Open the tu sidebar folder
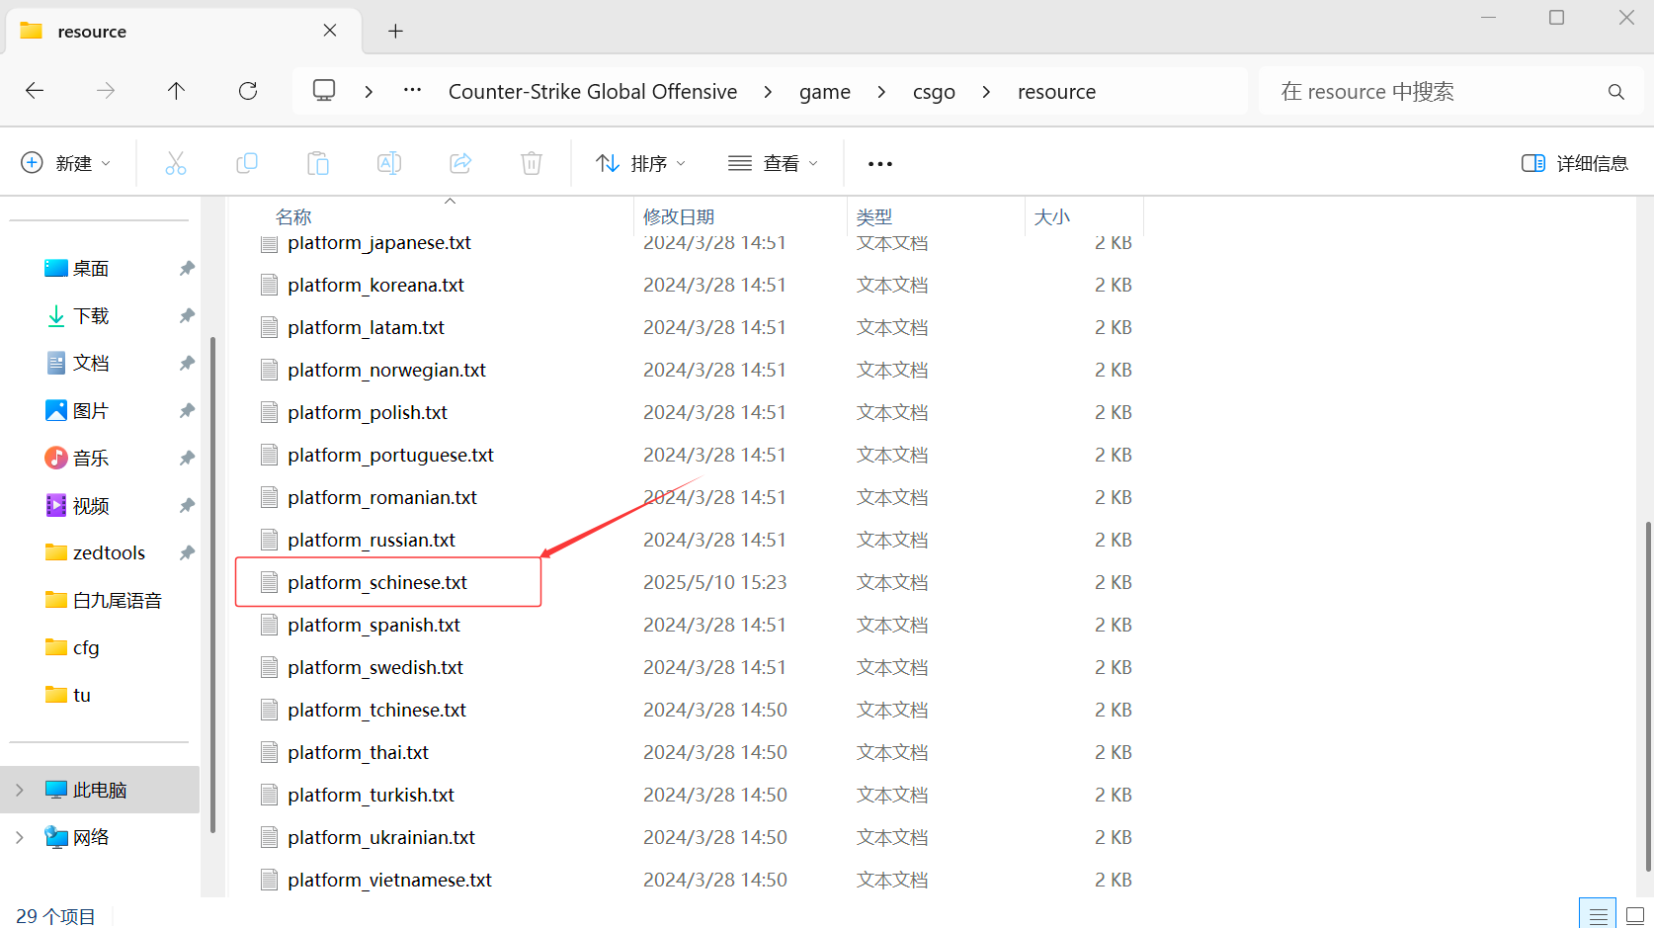This screenshot has height=928, width=1654. pos(82,696)
